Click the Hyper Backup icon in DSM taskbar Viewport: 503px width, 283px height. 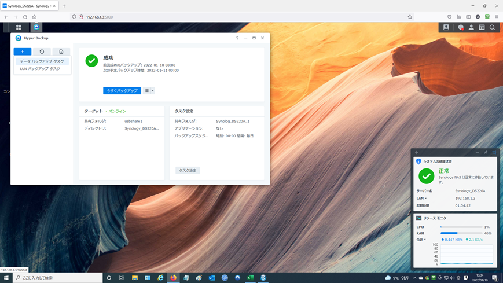point(36,27)
